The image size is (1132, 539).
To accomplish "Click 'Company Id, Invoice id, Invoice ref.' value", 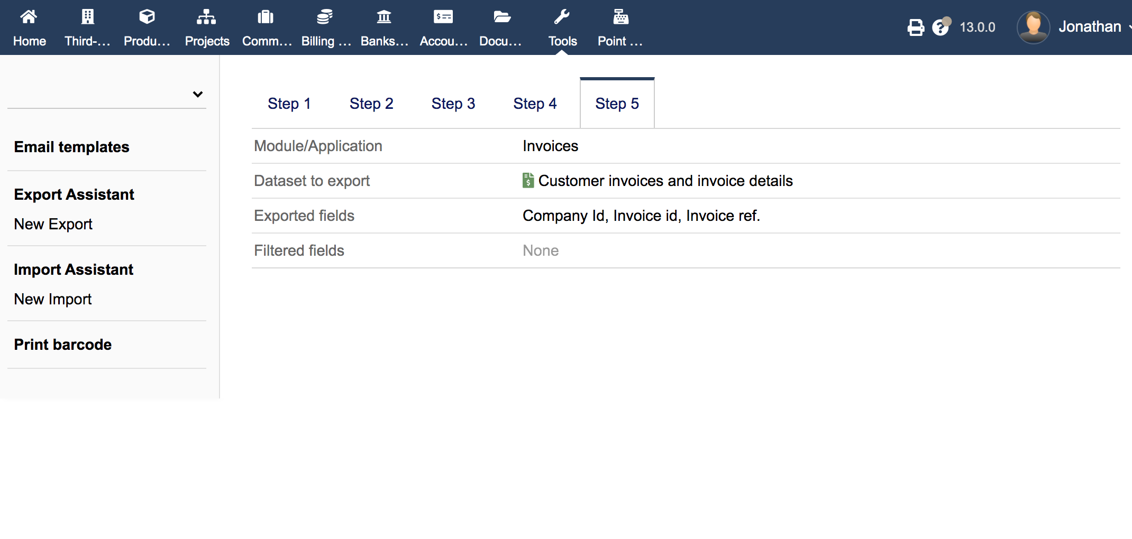I will [x=641, y=216].
